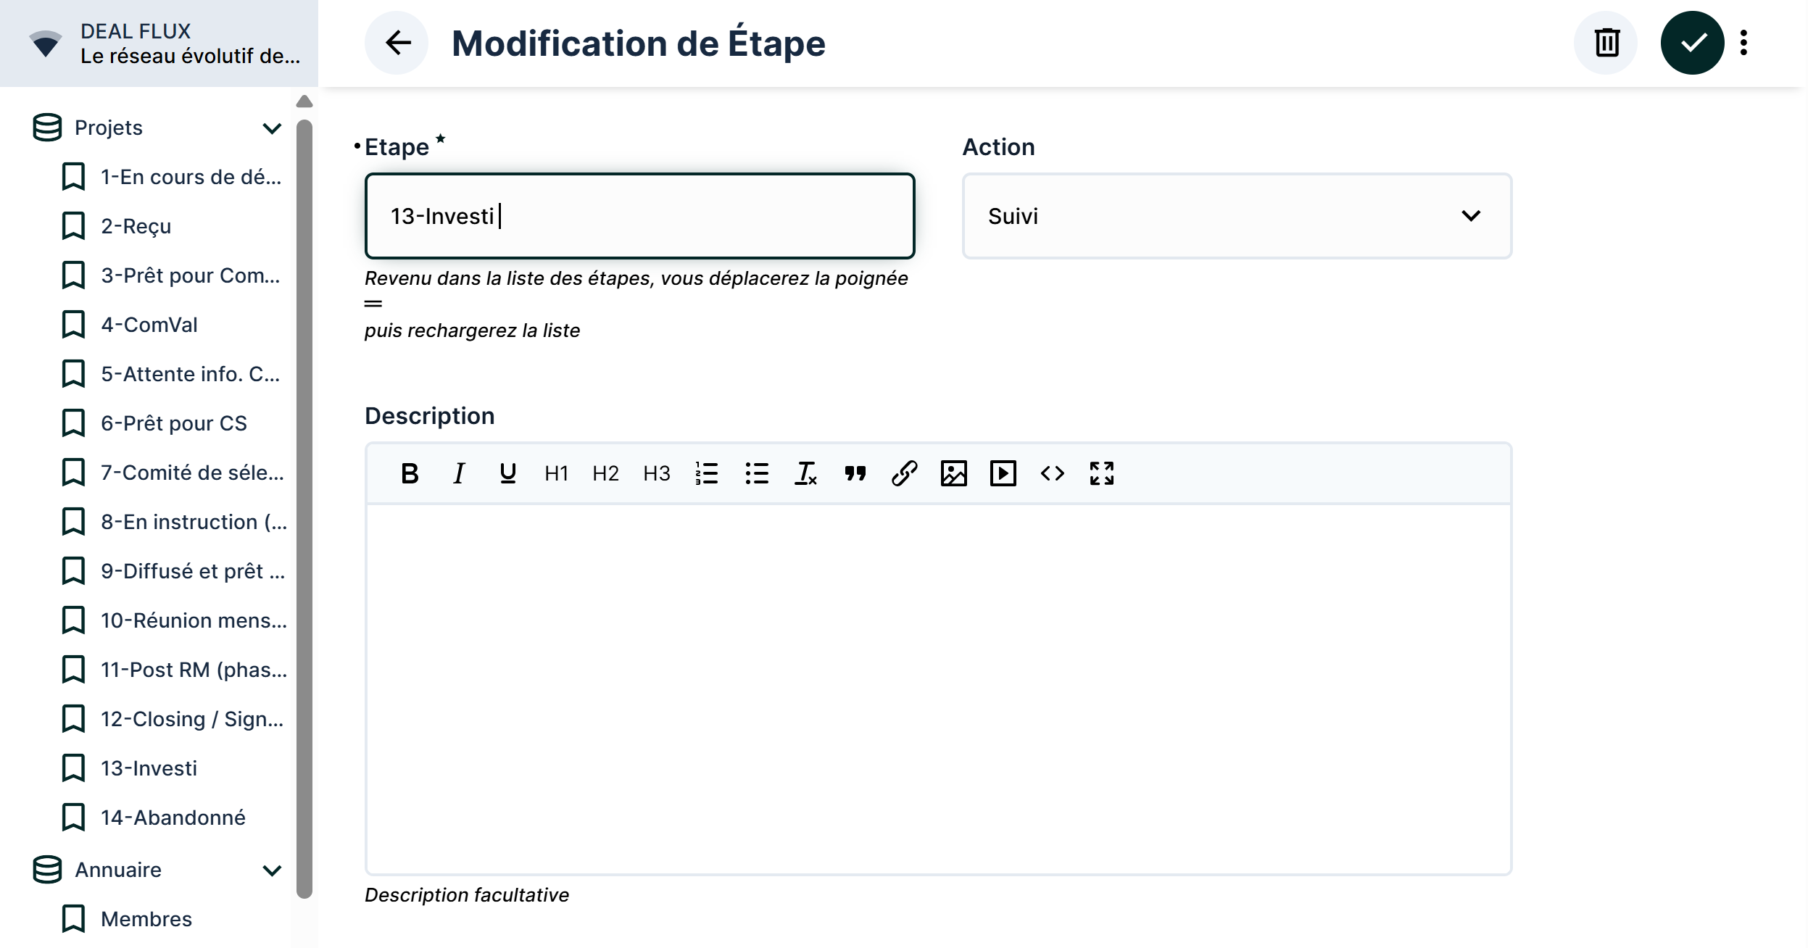The image size is (1808, 948).
Task: Click the Membres bookmark icon
Action: coord(73,919)
